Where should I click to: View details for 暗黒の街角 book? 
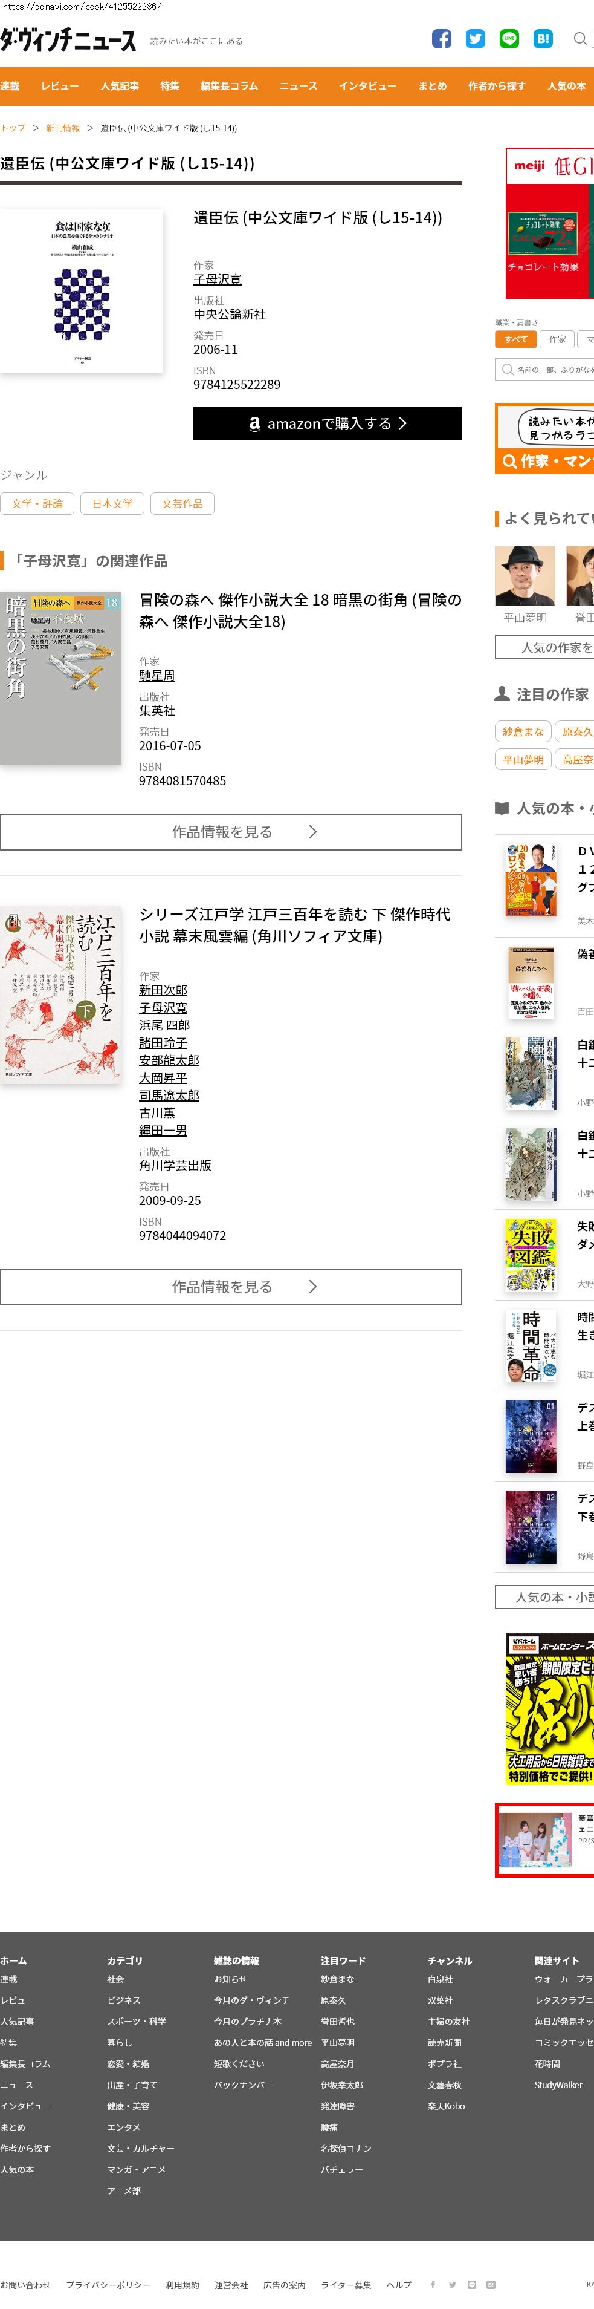pos(231,832)
